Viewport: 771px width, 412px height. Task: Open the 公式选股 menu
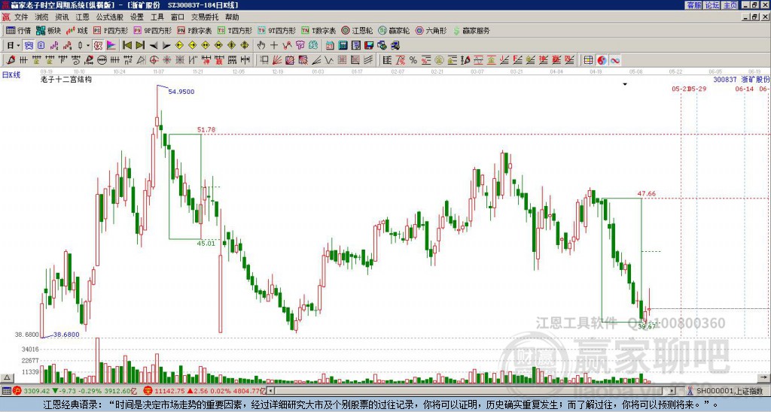(x=109, y=17)
